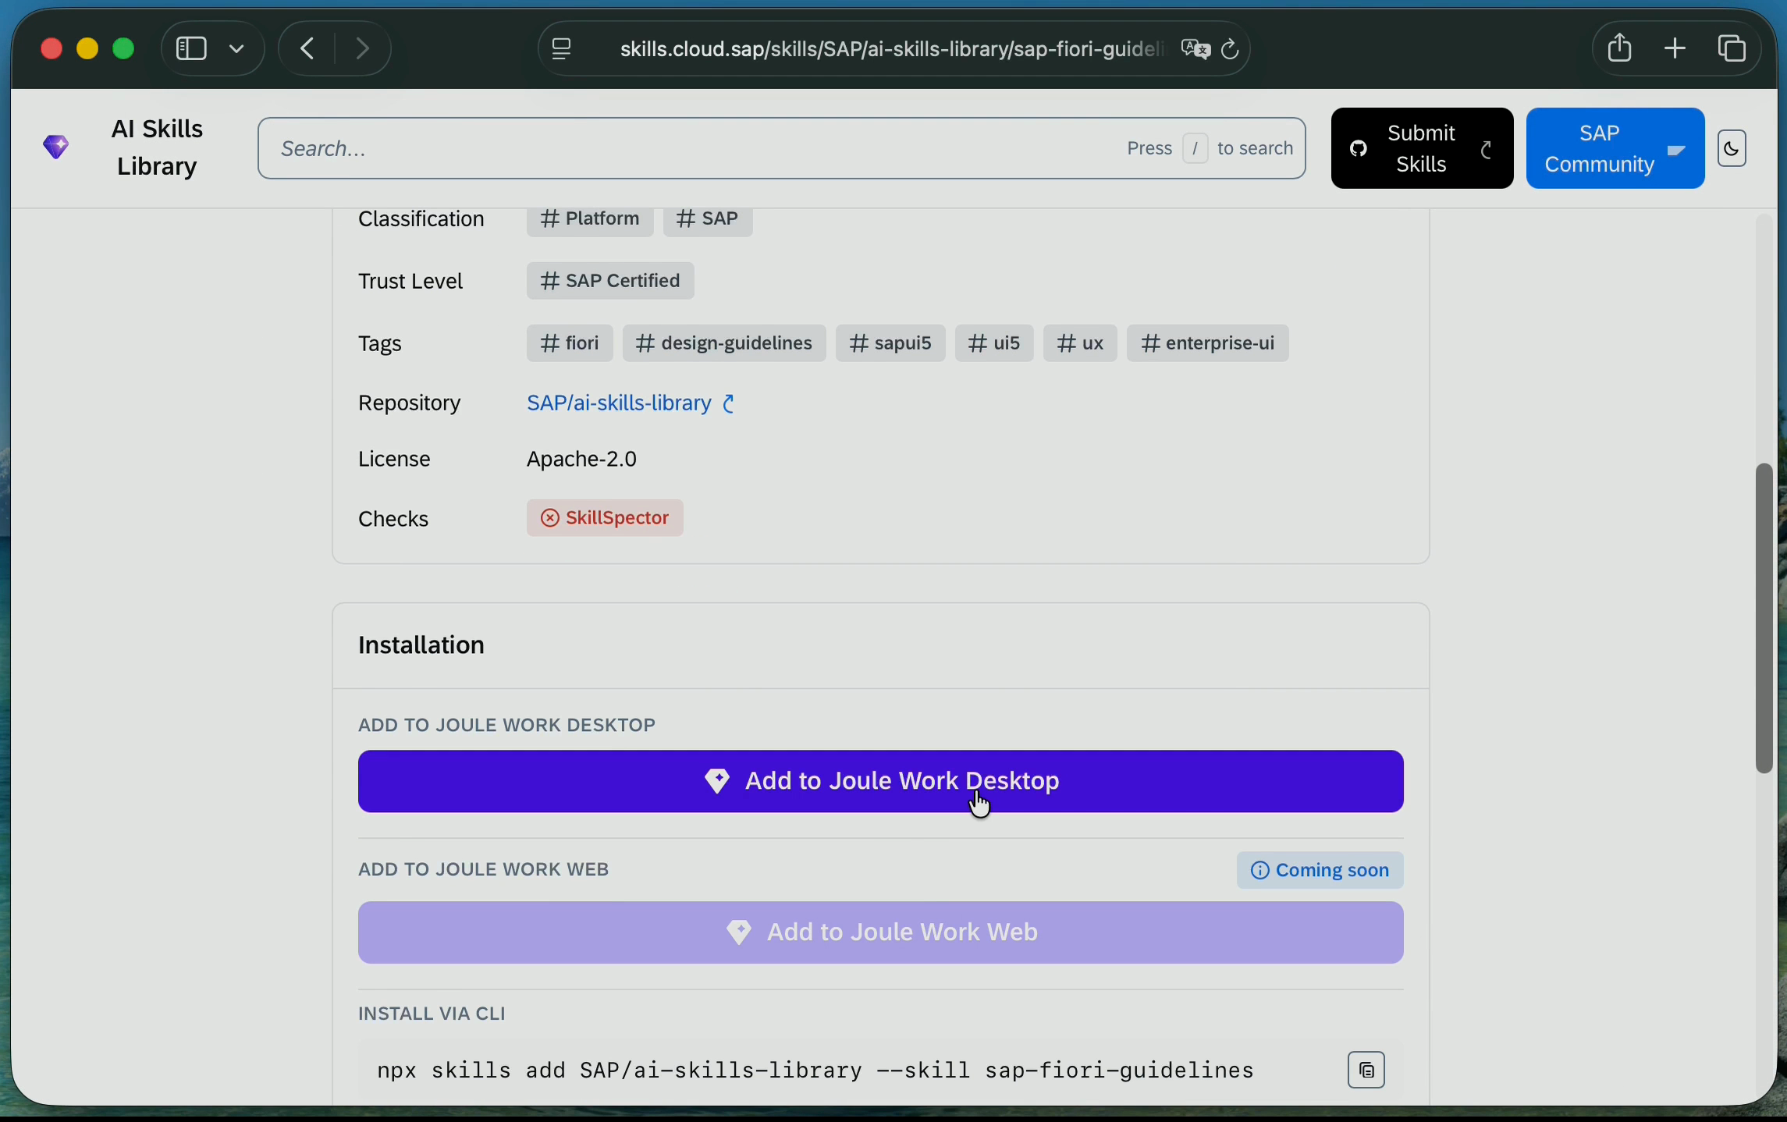This screenshot has width=1787, height=1122.
Task: Select the Installation heading
Action: pyautogui.click(x=421, y=645)
